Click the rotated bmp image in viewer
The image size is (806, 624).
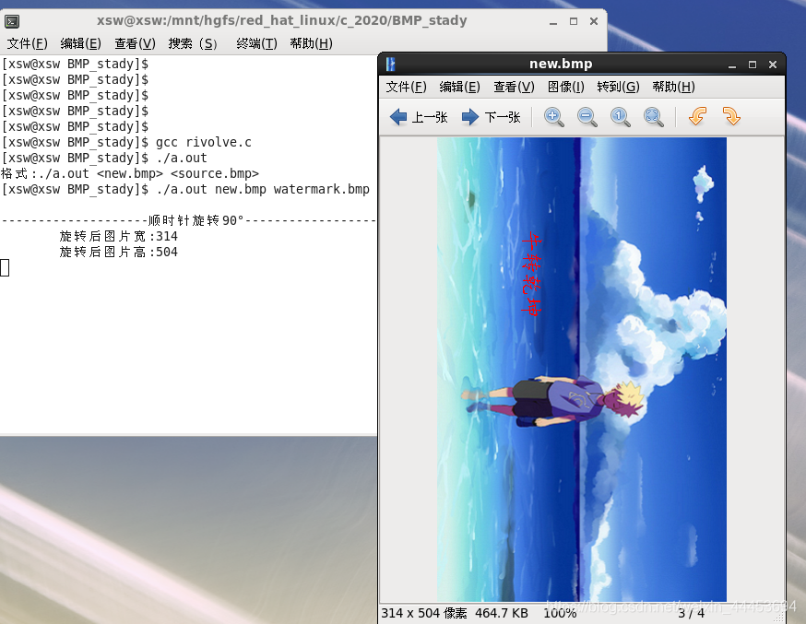(x=581, y=370)
